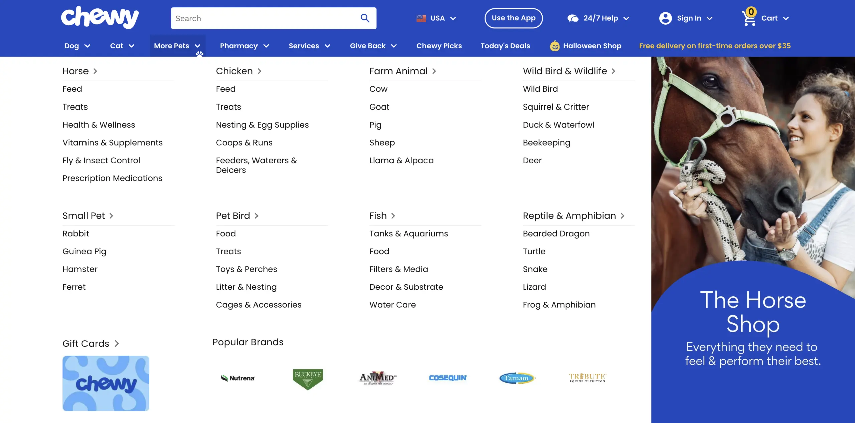
Task: Click the 24/7 Help headset icon
Action: (573, 18)
